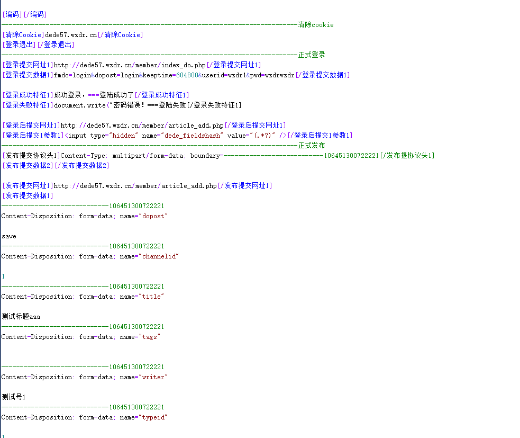The width and height of the screenshot is (520, 438).
Task: Select the userid=wzdr1 login parameter
Action: pyautogui.click(x=222, y=75)
